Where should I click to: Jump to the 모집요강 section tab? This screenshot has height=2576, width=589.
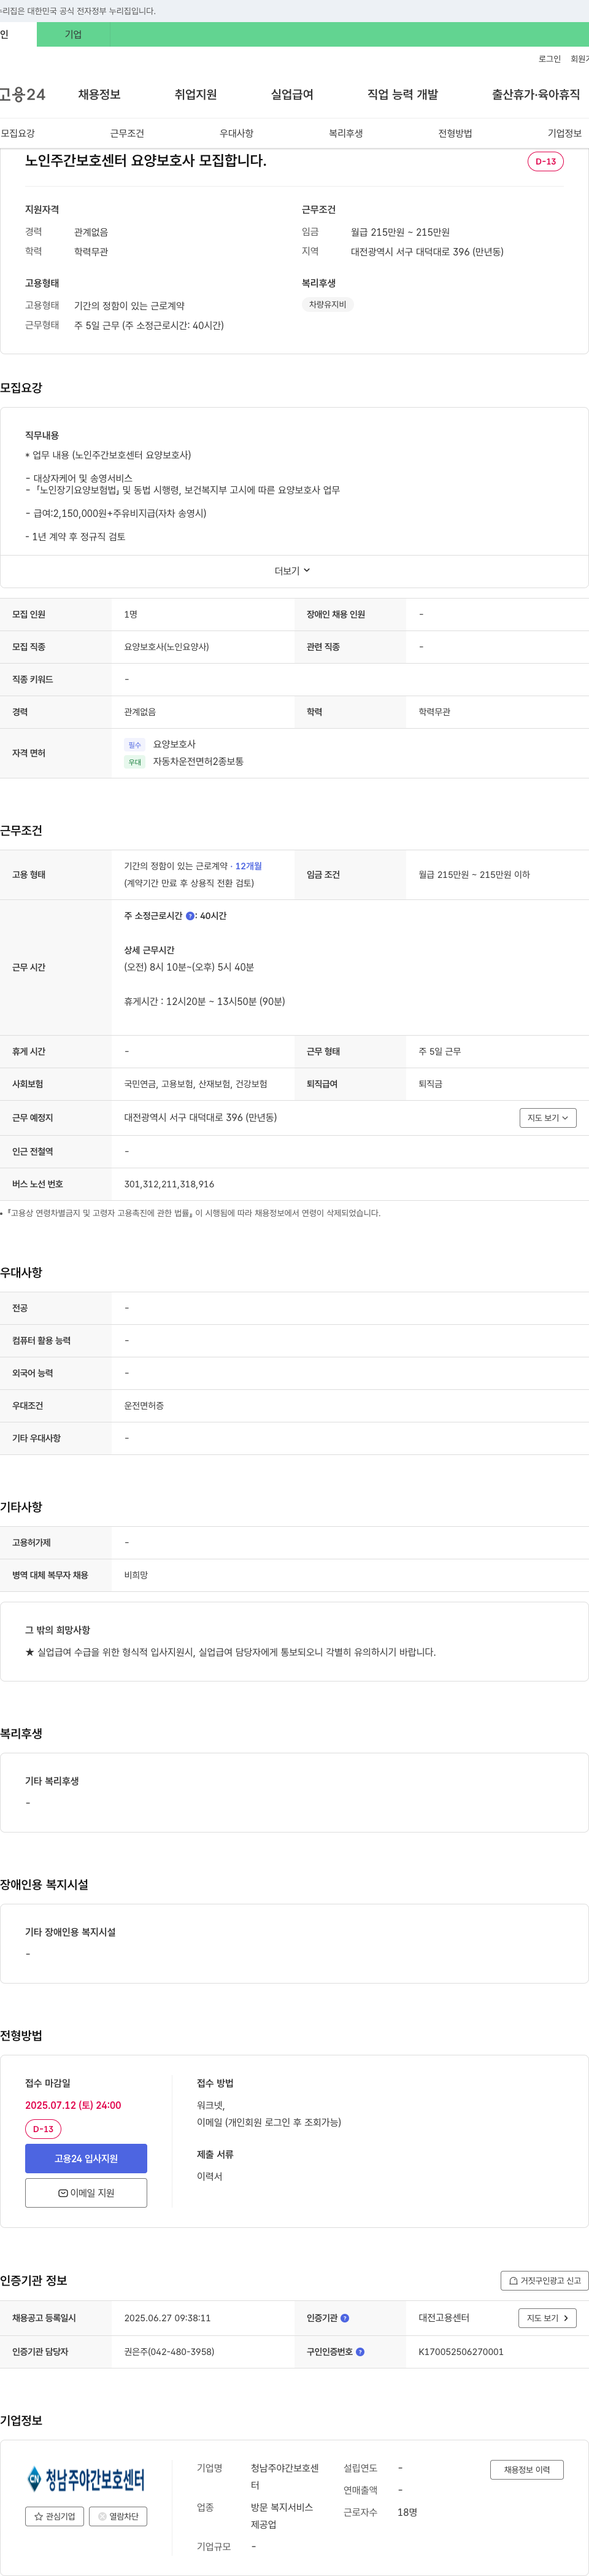[18, 133]
